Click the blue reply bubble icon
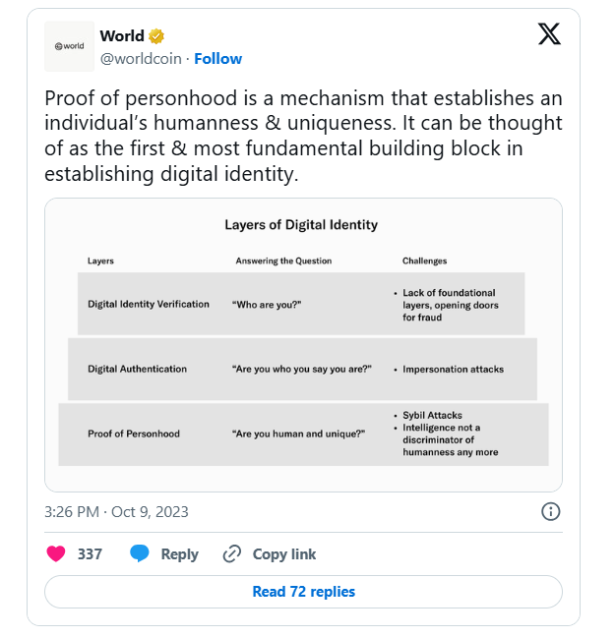 tap(140, 553)
